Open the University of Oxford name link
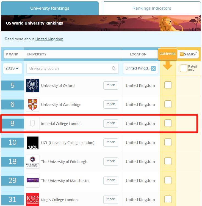202x206 pixels. click(58, 85)
